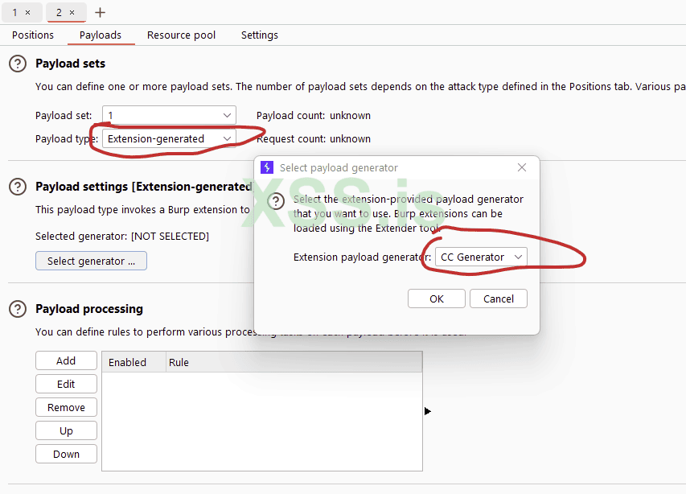Close tab 2 with its x

tap(72, 13)
